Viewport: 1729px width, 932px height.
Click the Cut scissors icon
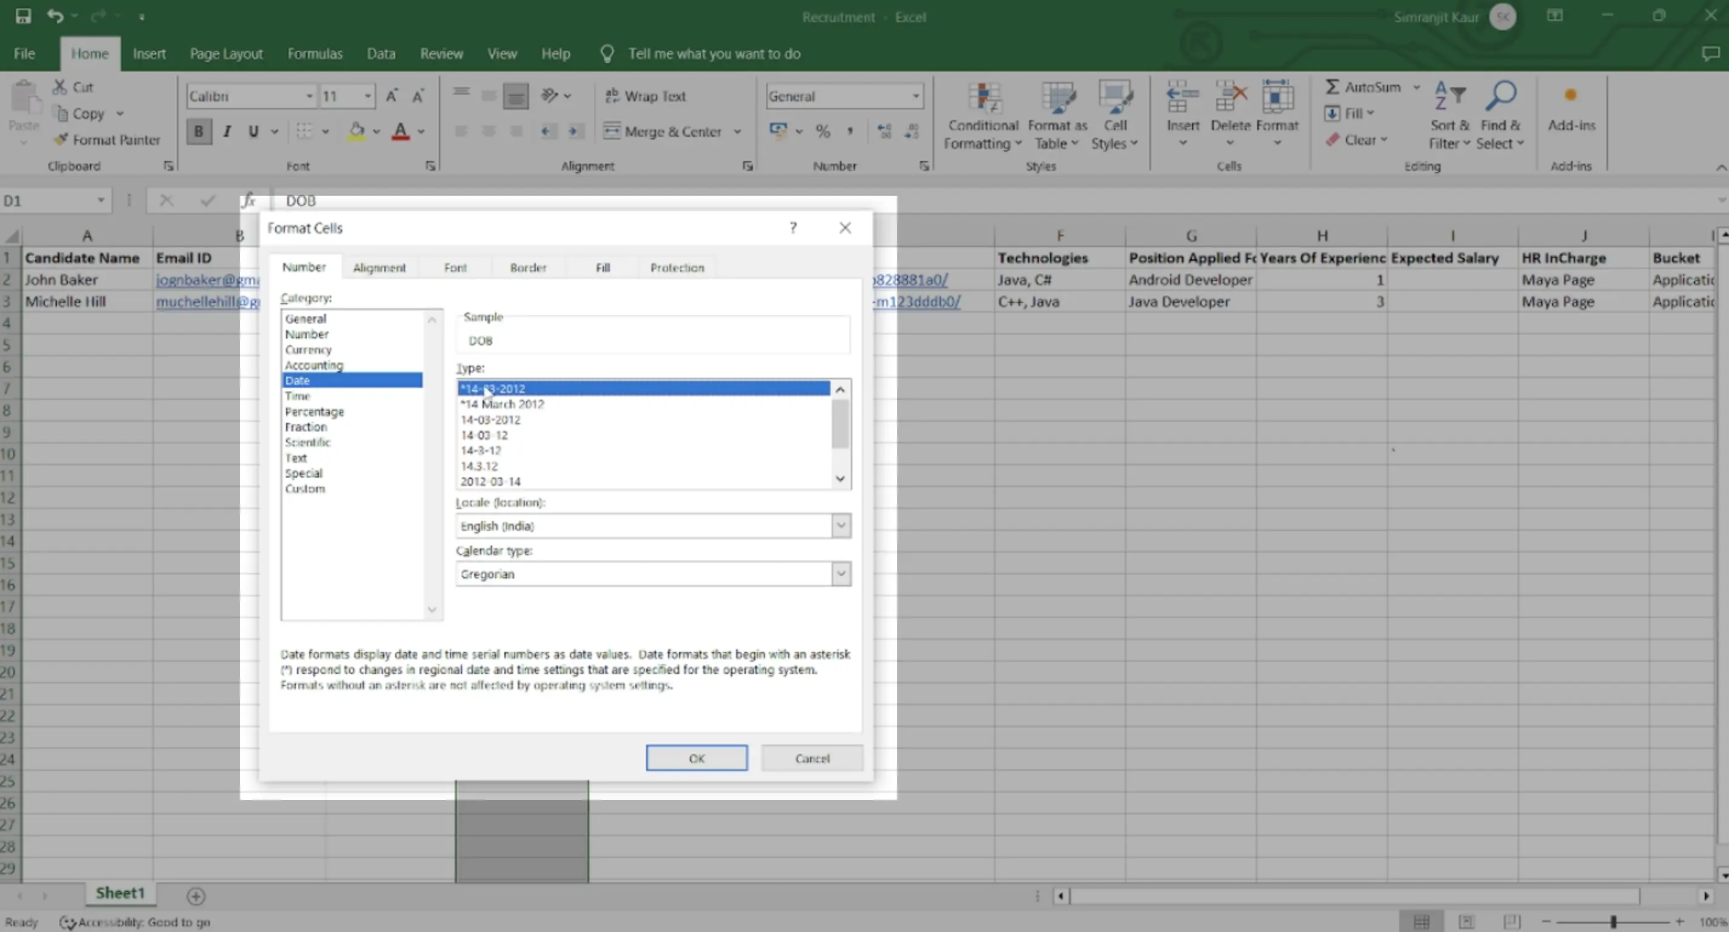[x=61, y=87]
